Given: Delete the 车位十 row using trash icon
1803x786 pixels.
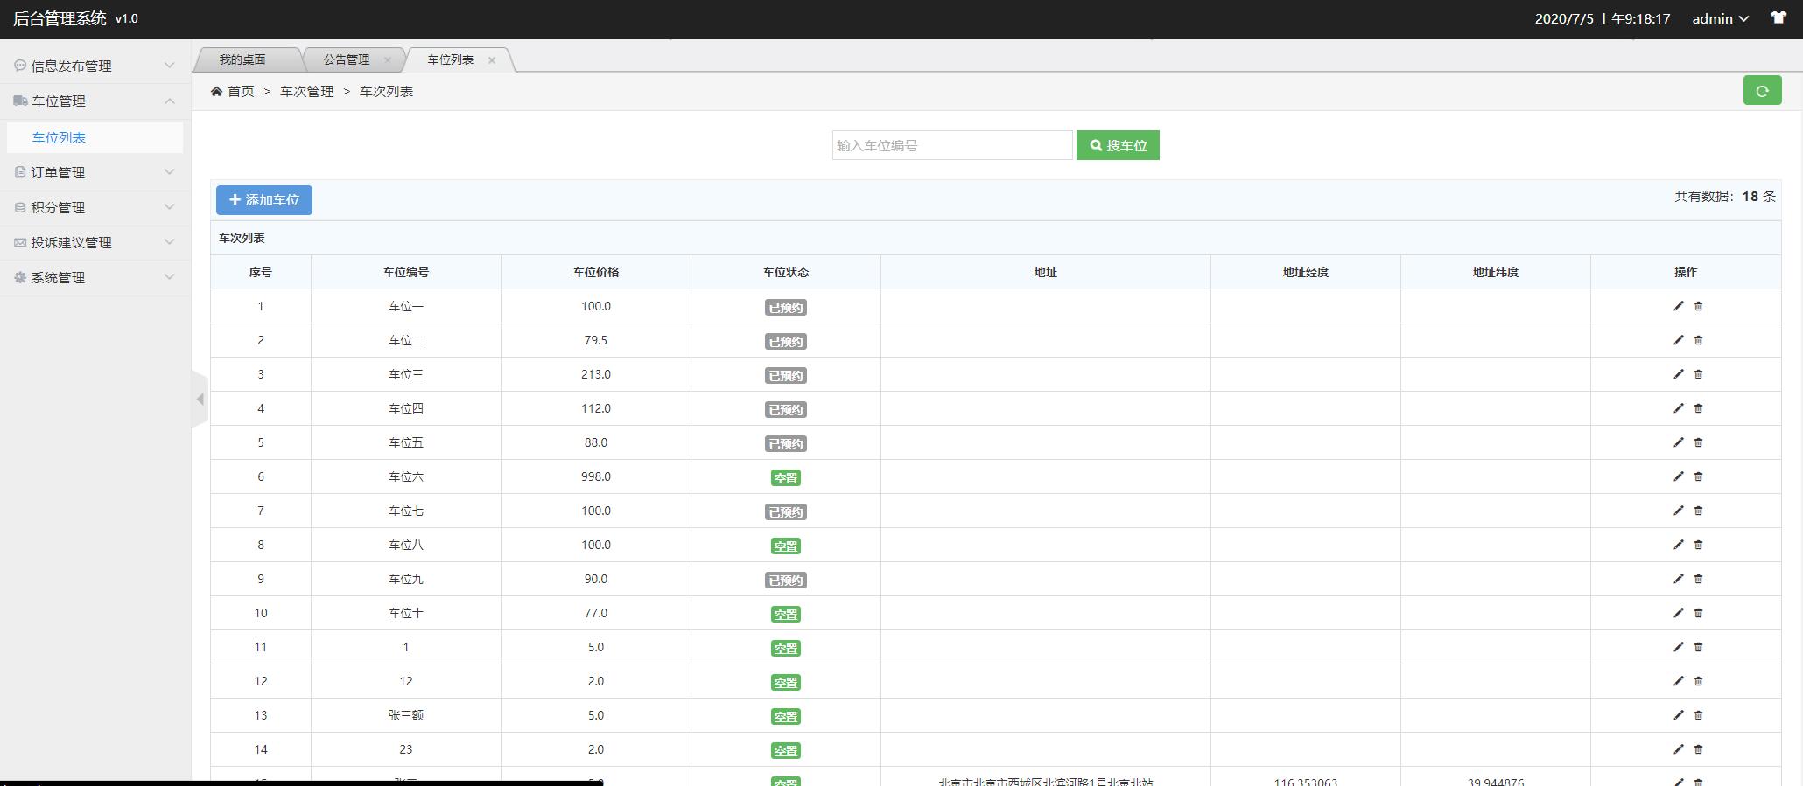Looking at the screenshot, I should (1698, 613).
